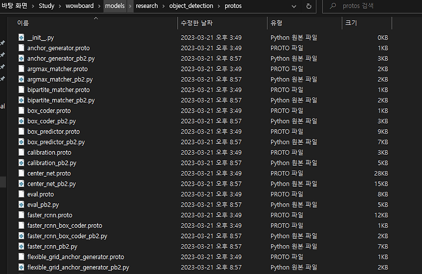
Task: Click the calibration.proto file icon
Action: click(x=21, y=152)
